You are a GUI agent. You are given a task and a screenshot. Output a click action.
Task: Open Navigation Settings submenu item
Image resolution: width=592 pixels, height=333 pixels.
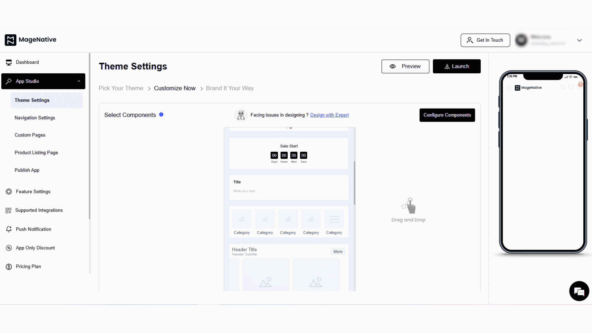click(x=35, y=118)
